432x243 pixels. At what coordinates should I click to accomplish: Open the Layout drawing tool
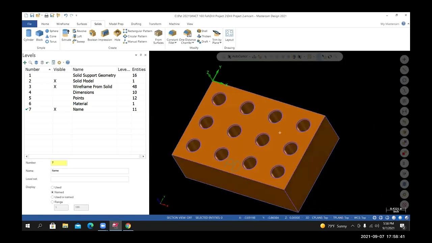pyautogui.click(x=229, y=35)
